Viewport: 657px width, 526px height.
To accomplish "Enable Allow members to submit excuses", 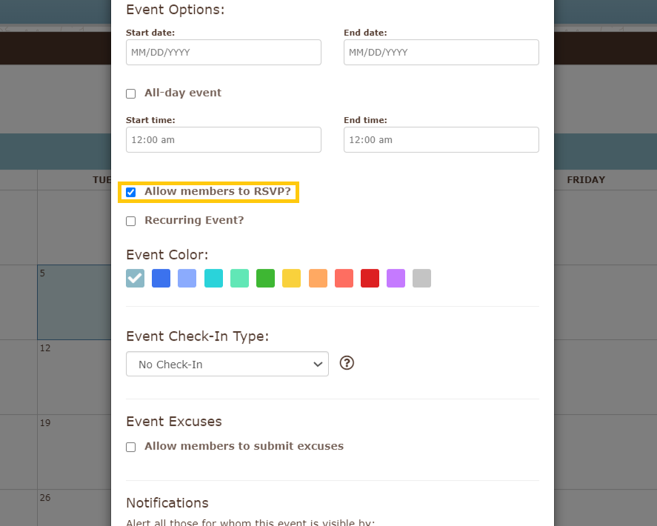I will pos(130,447).
